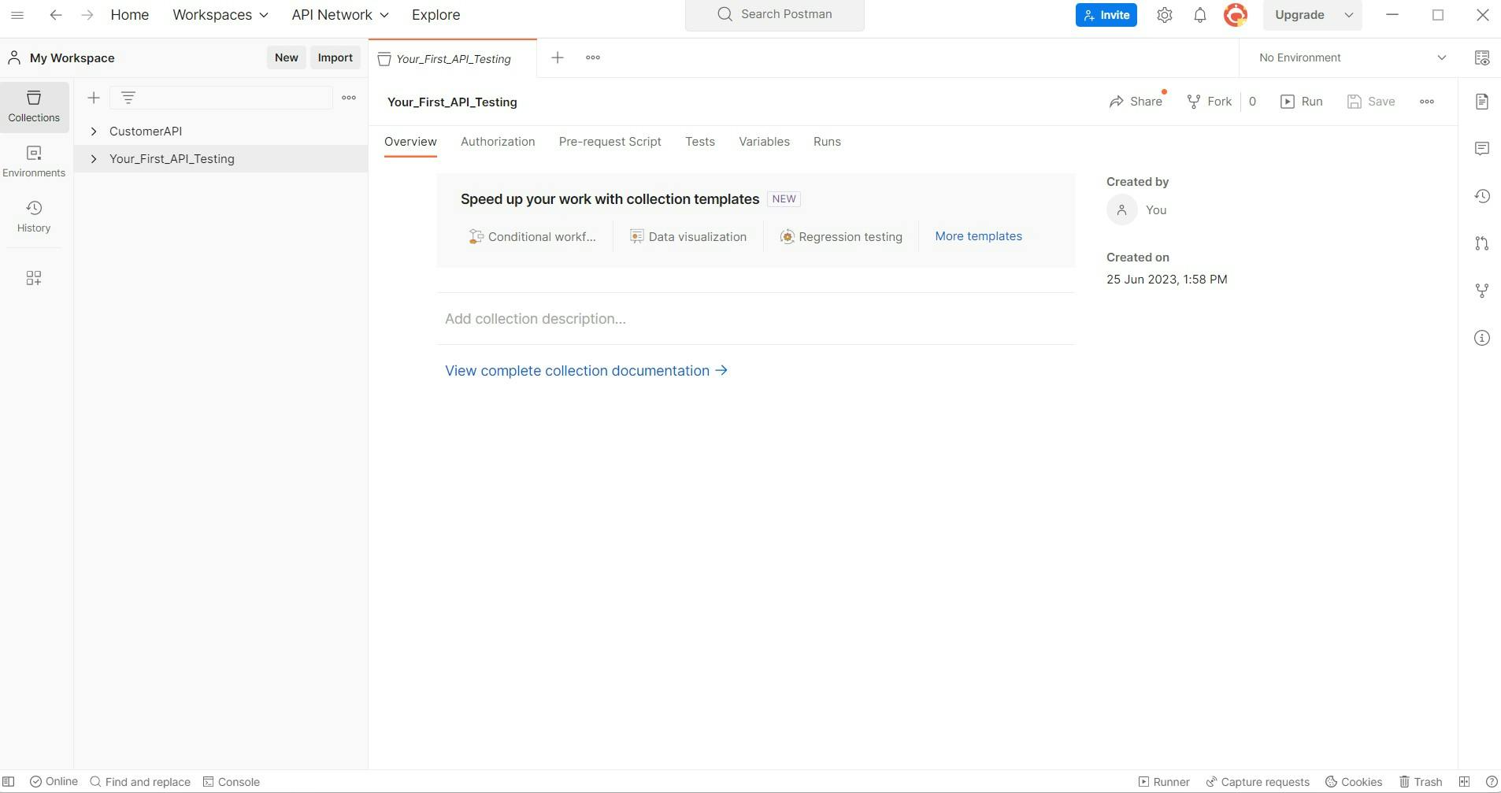Choose Regression testing template

pos(841,237)
